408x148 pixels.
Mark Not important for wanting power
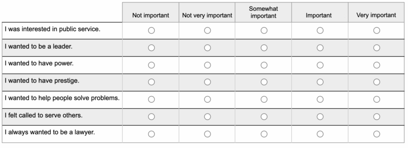coord(151,65)
